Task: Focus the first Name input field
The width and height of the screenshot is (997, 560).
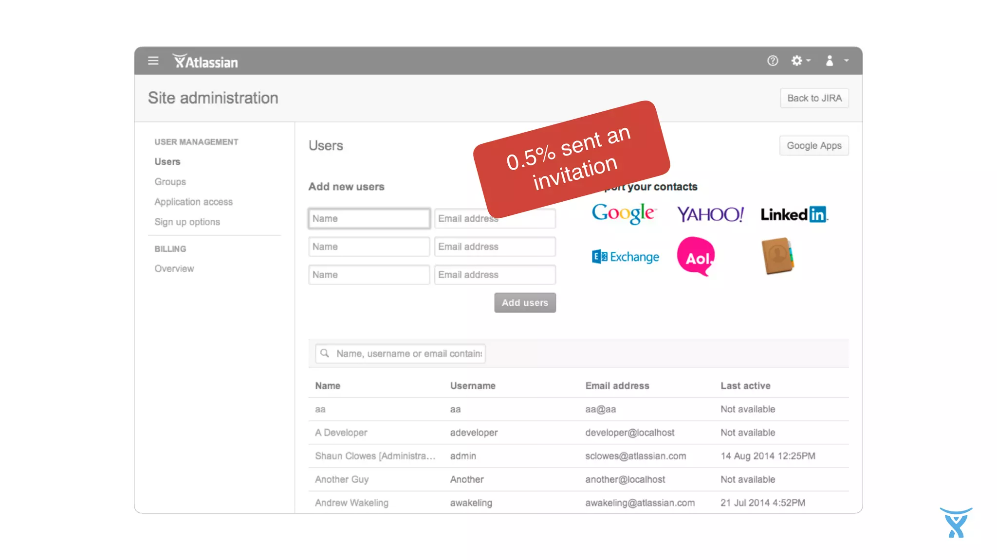Action: pos(369,219)
